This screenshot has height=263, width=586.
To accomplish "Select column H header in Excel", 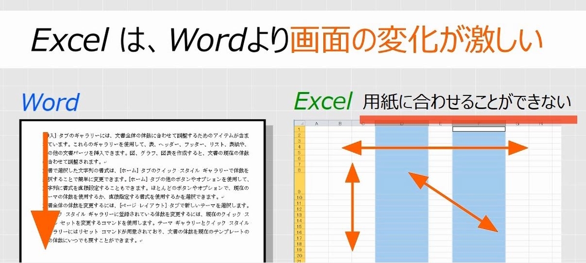I will 541,124.
